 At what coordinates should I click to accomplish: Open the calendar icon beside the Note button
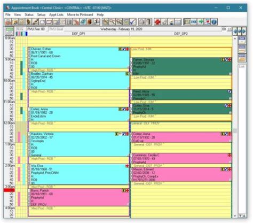[10, 31]
